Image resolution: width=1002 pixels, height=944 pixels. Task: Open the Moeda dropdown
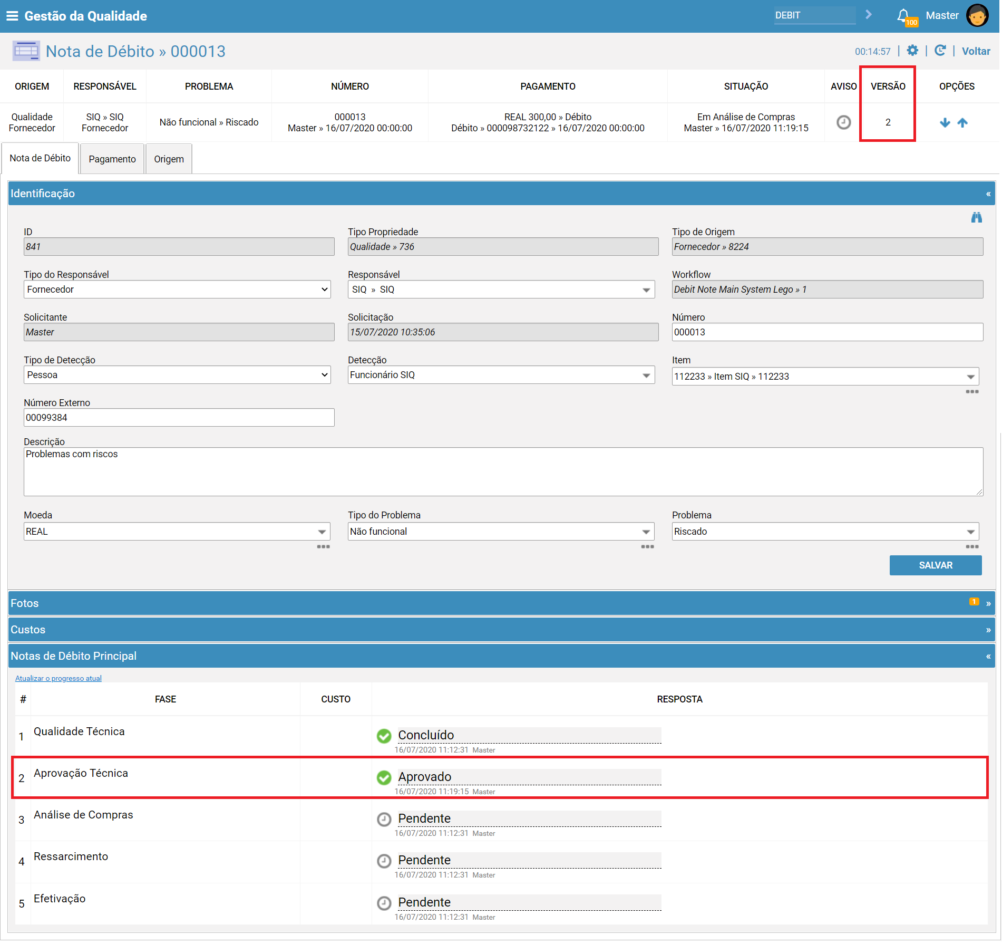tap(177, 532)
